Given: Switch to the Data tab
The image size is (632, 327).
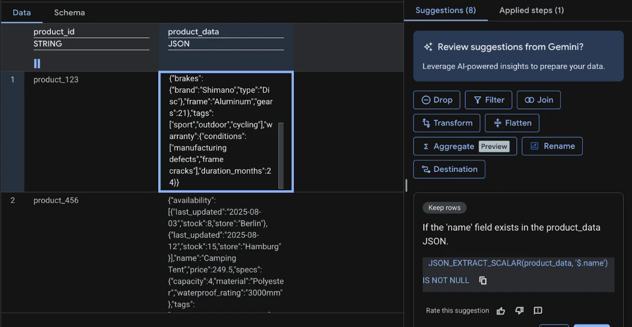Looking at the screenshot, I should coord(22,12).
